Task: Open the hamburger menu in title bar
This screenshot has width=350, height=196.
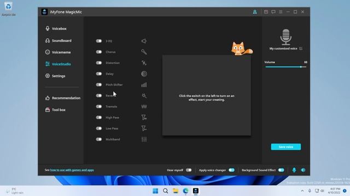Action: (x=281, y=12)
